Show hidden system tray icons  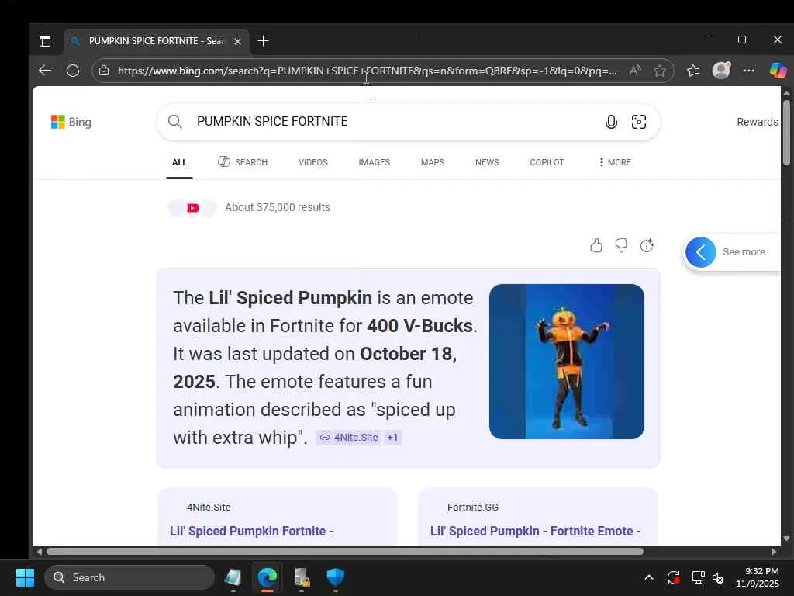(x=649, y=577)
